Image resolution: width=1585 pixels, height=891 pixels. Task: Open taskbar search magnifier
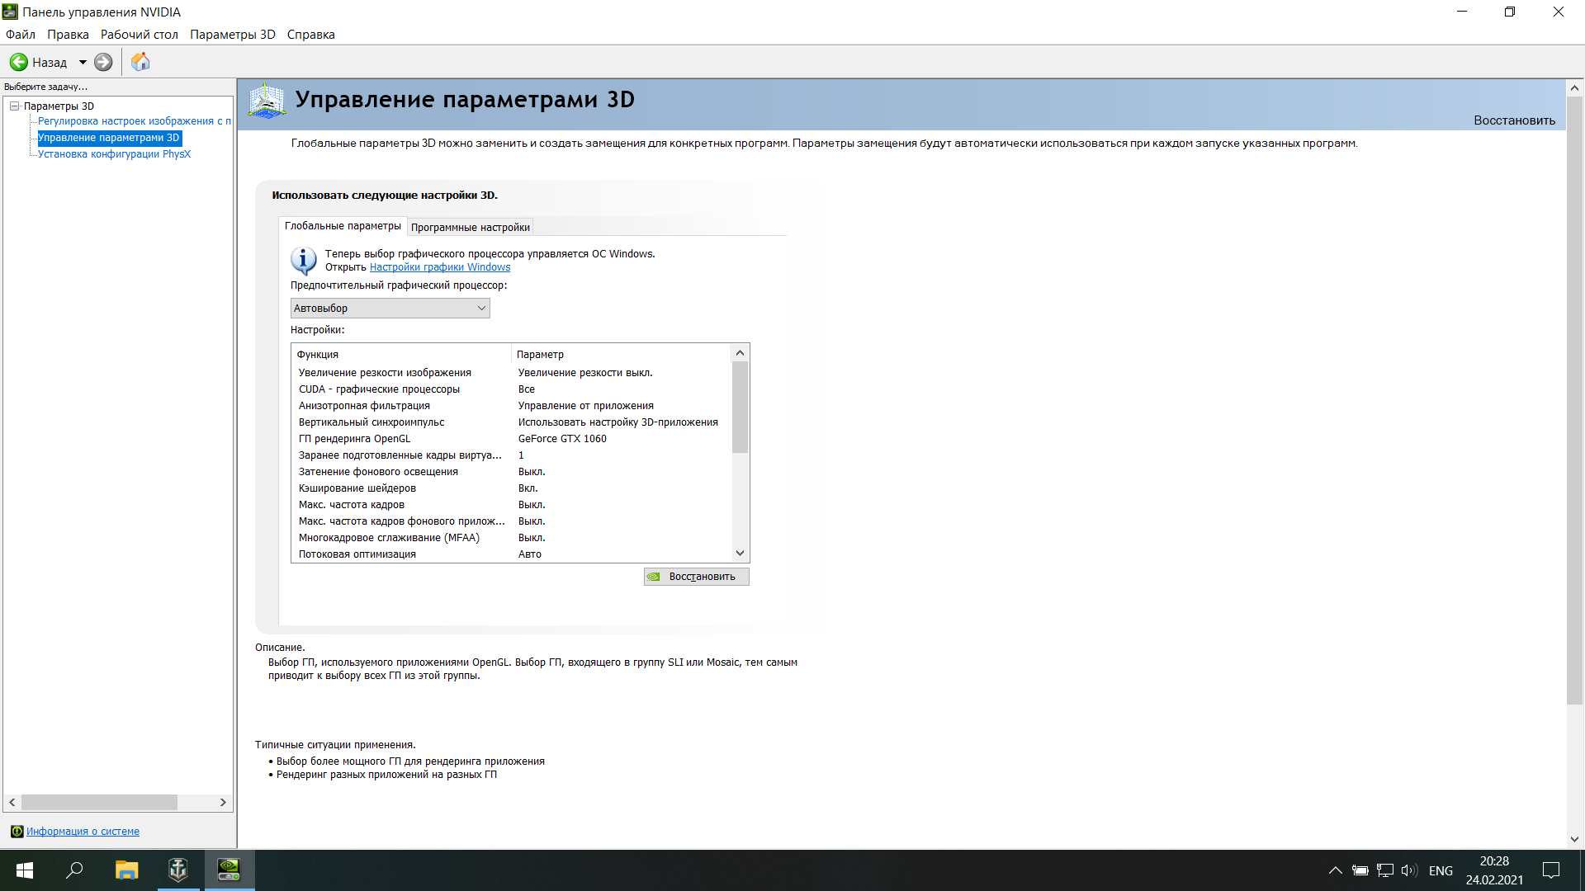pyautogui.click(x=74, y=870)
